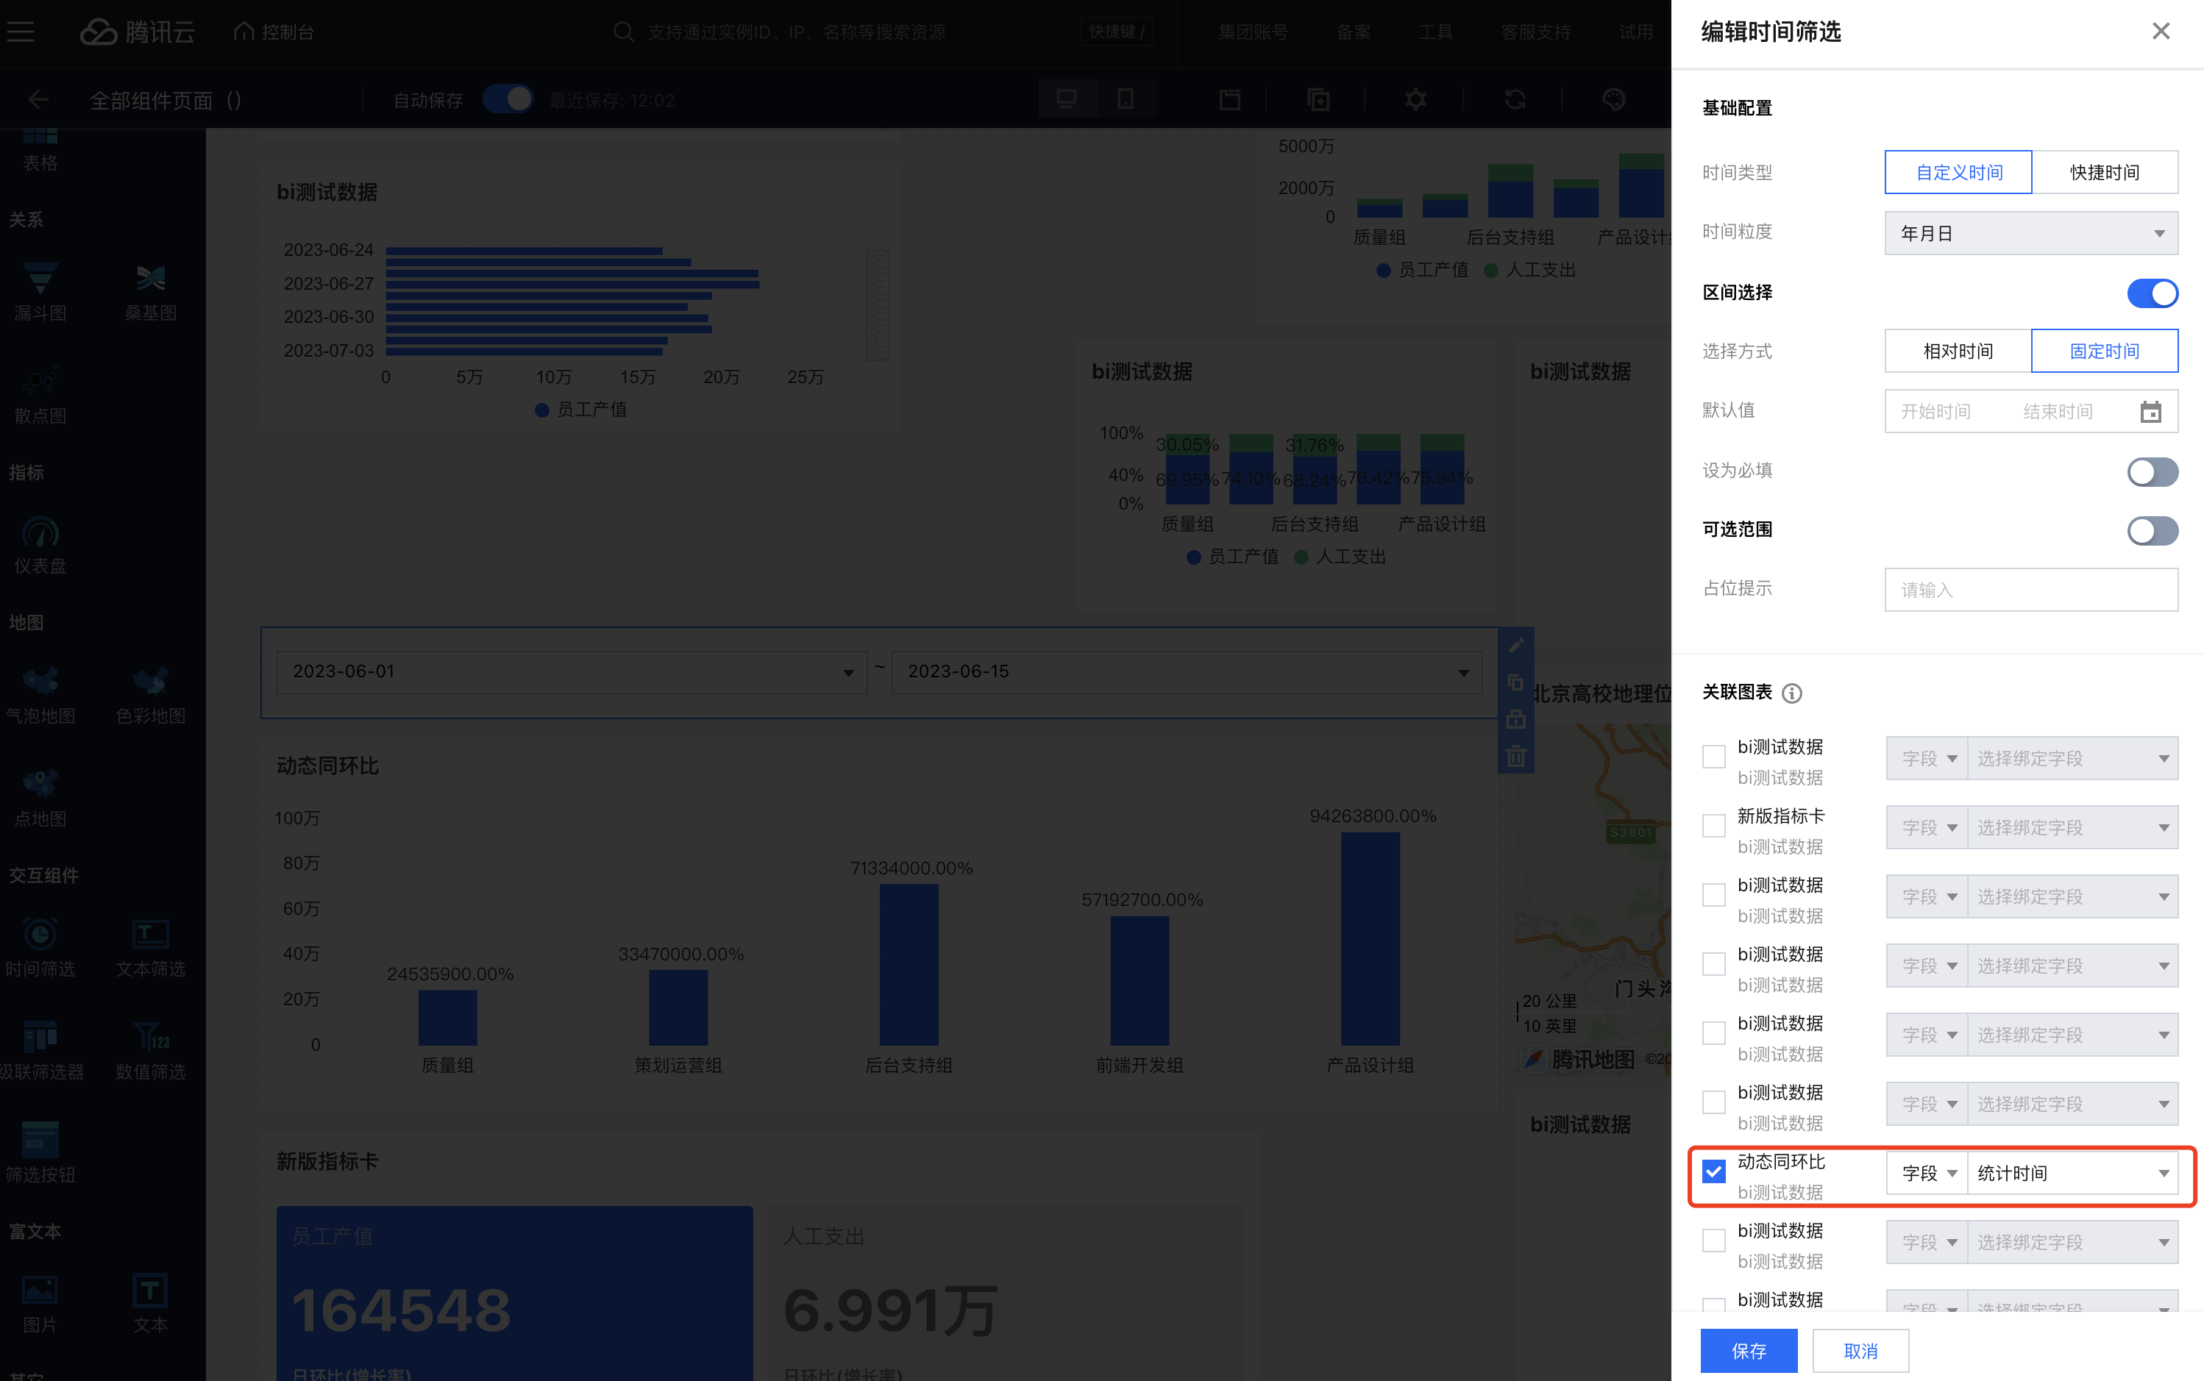Enable the 设为必填 switch

(x=2152, y=471)
